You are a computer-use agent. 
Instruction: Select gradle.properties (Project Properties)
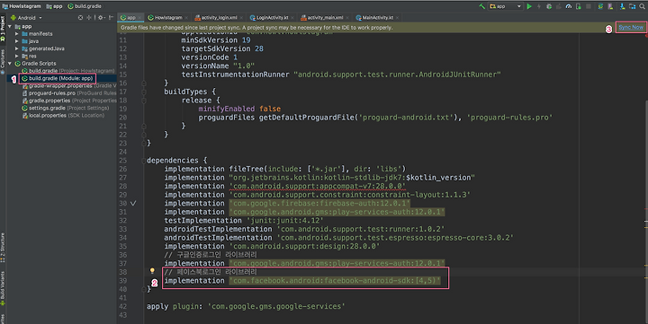(x=69, y=101)
